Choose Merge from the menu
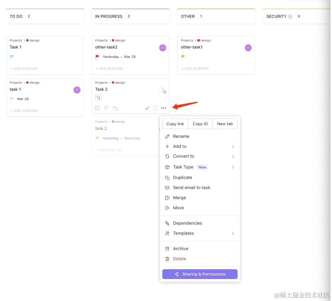 (x=200, y=198)
